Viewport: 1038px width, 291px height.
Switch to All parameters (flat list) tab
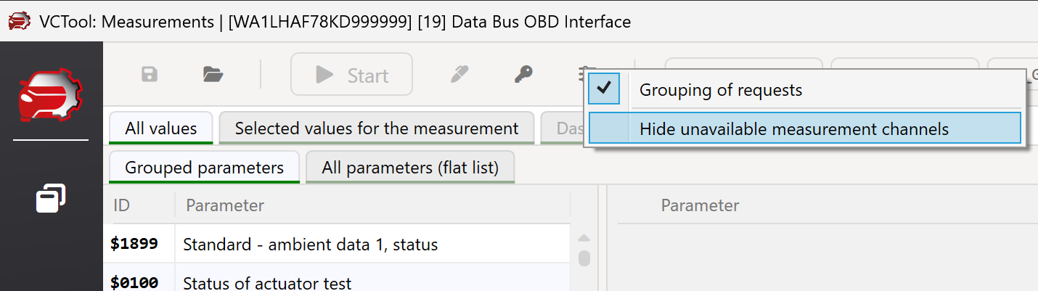[410, 168]
